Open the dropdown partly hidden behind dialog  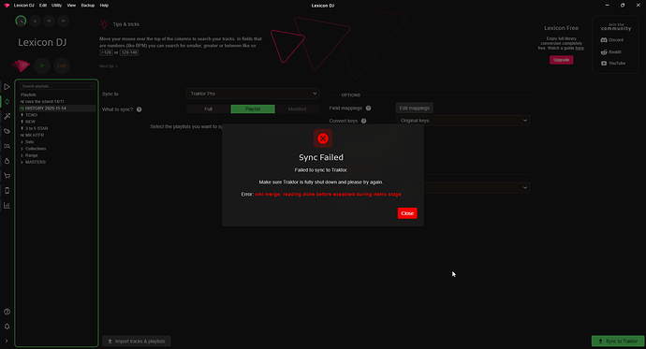(477, 188)
